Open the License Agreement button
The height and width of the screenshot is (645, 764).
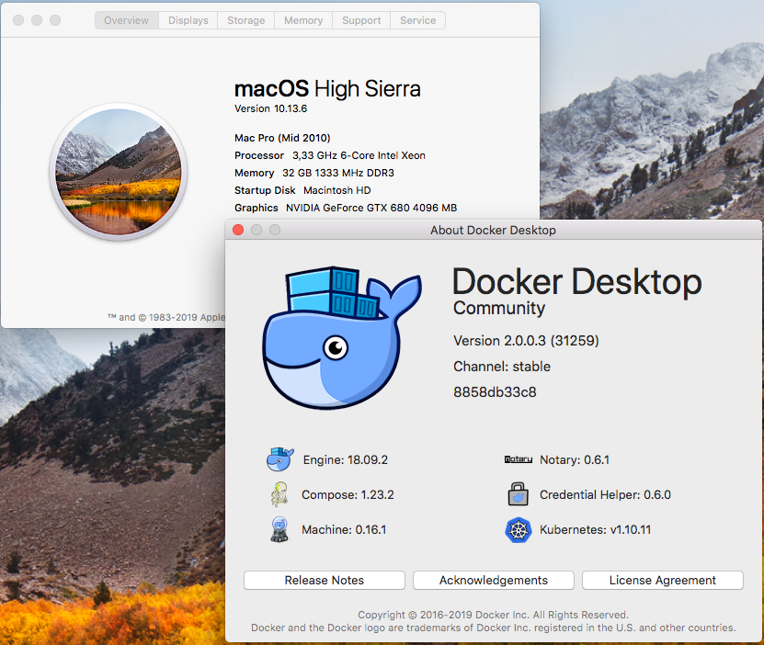coord(663,581)
